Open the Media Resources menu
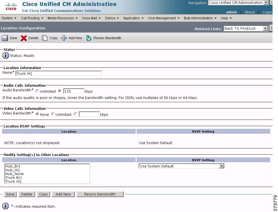Viewport: 278px width, 212px height. pyautogui.click(x=63, y=18)
